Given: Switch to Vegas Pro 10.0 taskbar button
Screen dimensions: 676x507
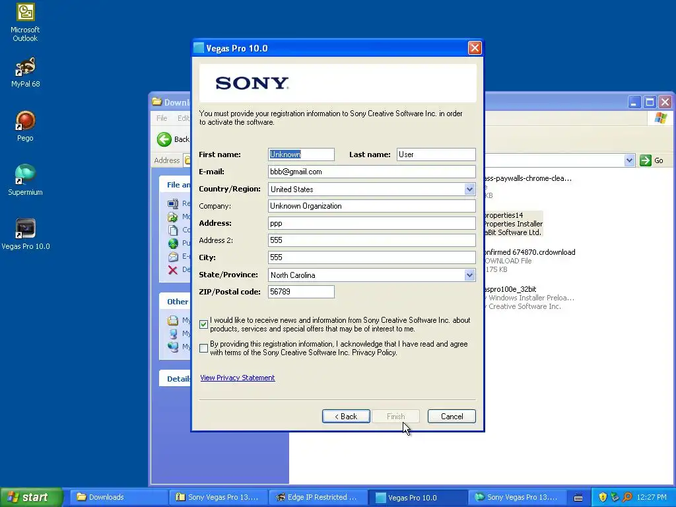Looking at the screenshot, I should (x=417, y=497).
